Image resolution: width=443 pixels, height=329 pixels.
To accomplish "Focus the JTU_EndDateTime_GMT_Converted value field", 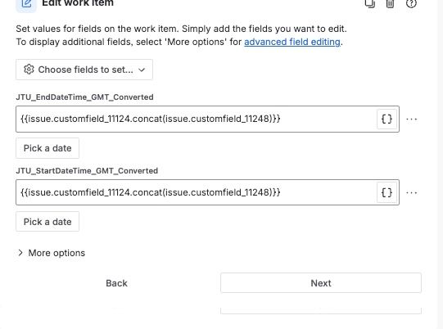I will tap(196, 119).
